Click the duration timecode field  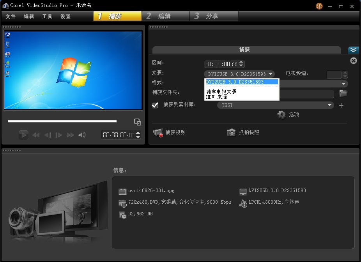pos(222,64)
